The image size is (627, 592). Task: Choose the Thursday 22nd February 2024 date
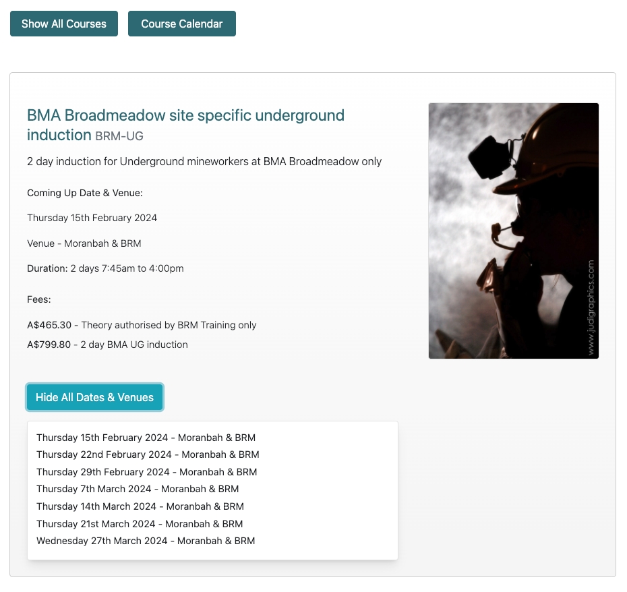coord(148,454)
